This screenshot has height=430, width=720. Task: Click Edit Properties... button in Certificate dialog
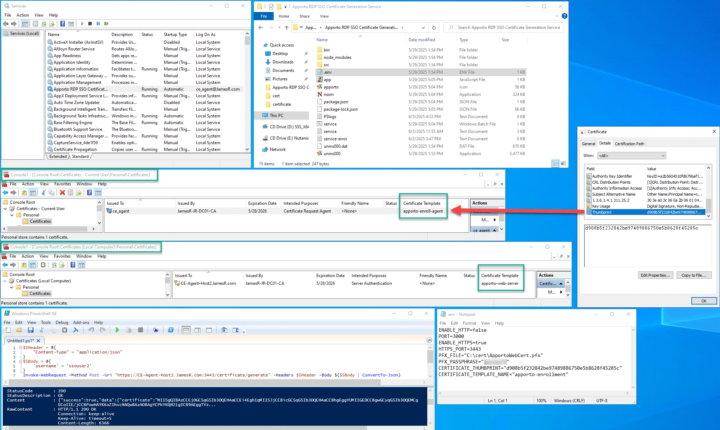[655, 275]
